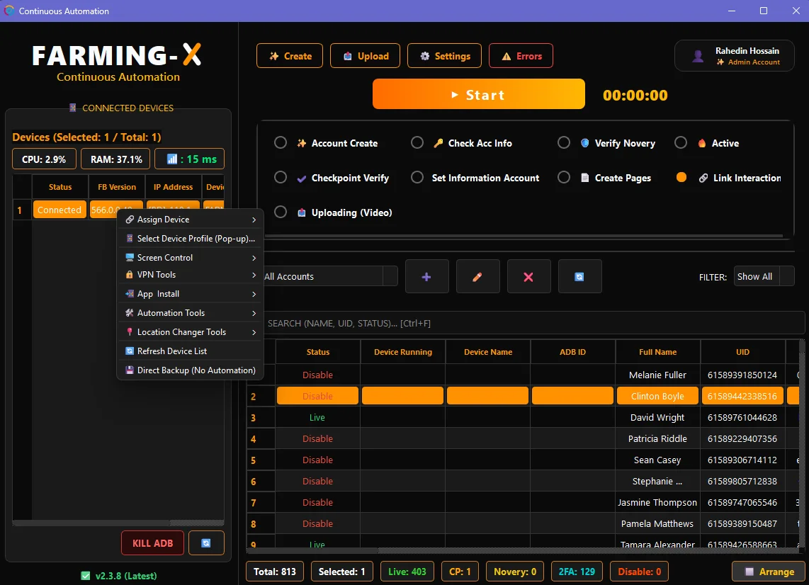Click the play triangle in the Start button

[455, 94]
